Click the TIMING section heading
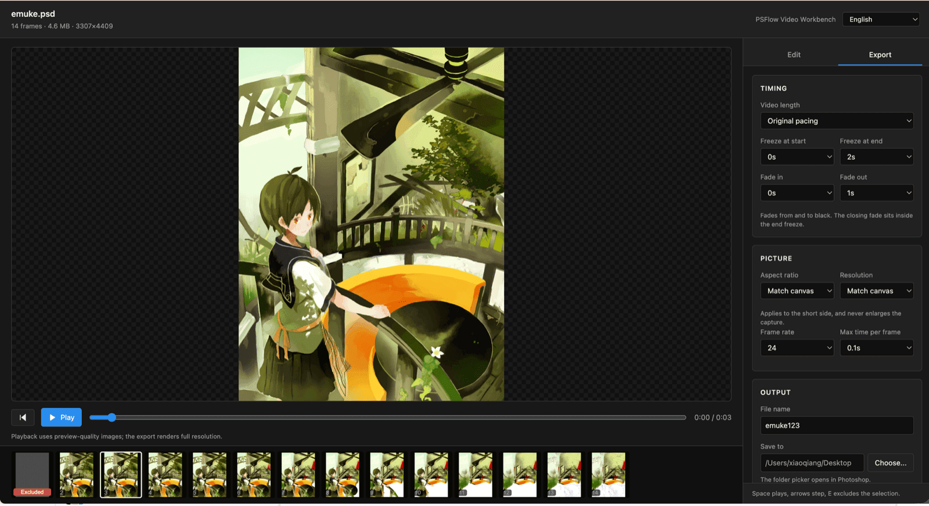The image size is (929, 506). (x=773, y=88)
